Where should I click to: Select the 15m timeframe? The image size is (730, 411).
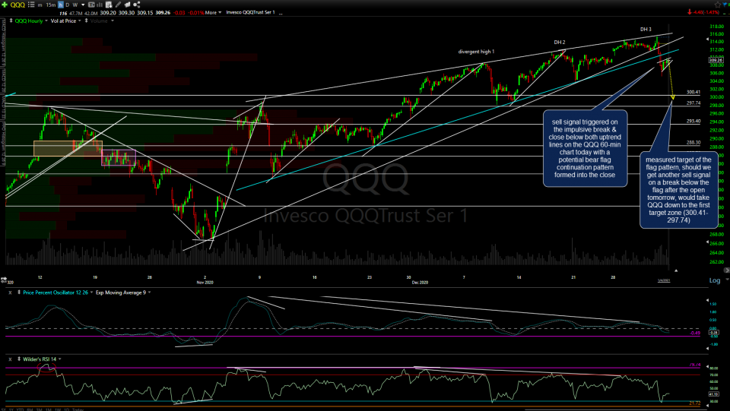pyautogui.click(x=51, y=5)
